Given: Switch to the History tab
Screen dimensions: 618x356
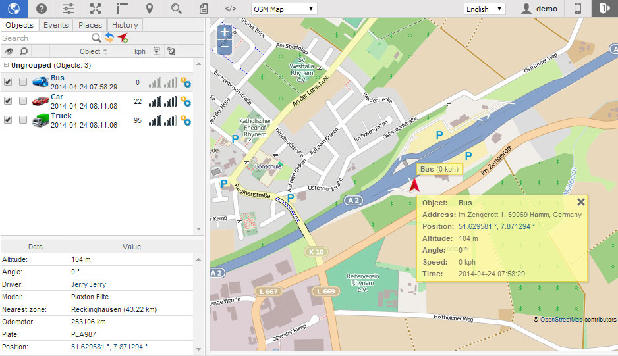Looking at the screenshot, I should (125, 25).
